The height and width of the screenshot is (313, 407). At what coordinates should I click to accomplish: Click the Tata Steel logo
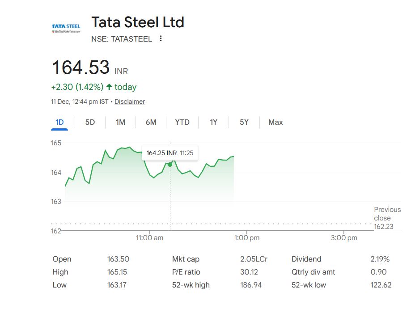(x=66, y=29)
